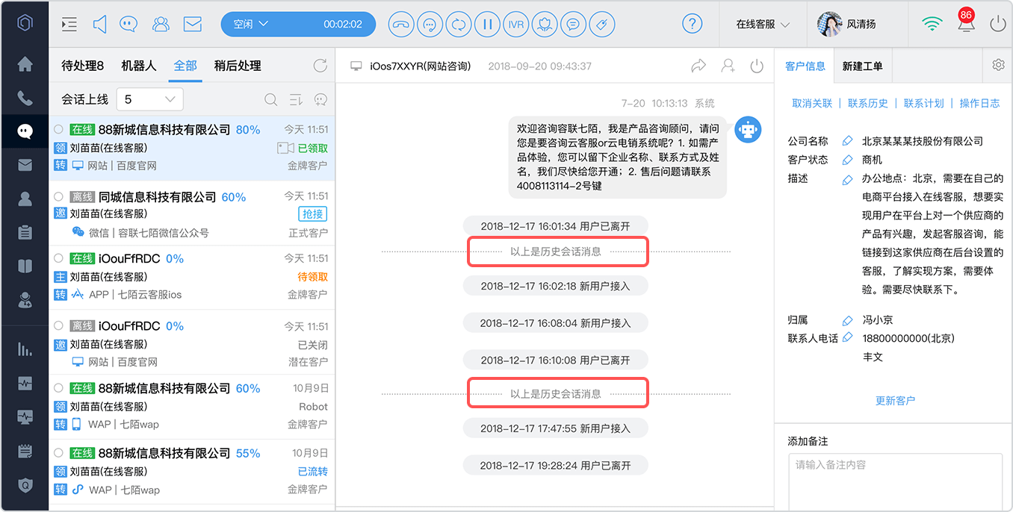Click the transfer session arrow icon

(x=698, y=66)
